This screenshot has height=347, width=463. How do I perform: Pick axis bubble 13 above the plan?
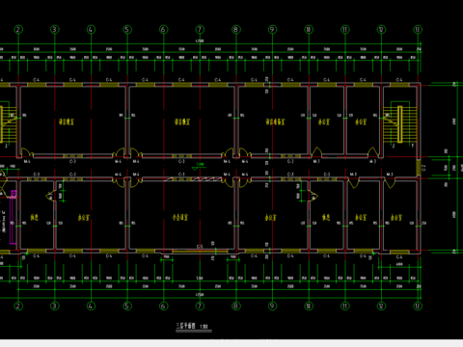click(x=418, y=30)
